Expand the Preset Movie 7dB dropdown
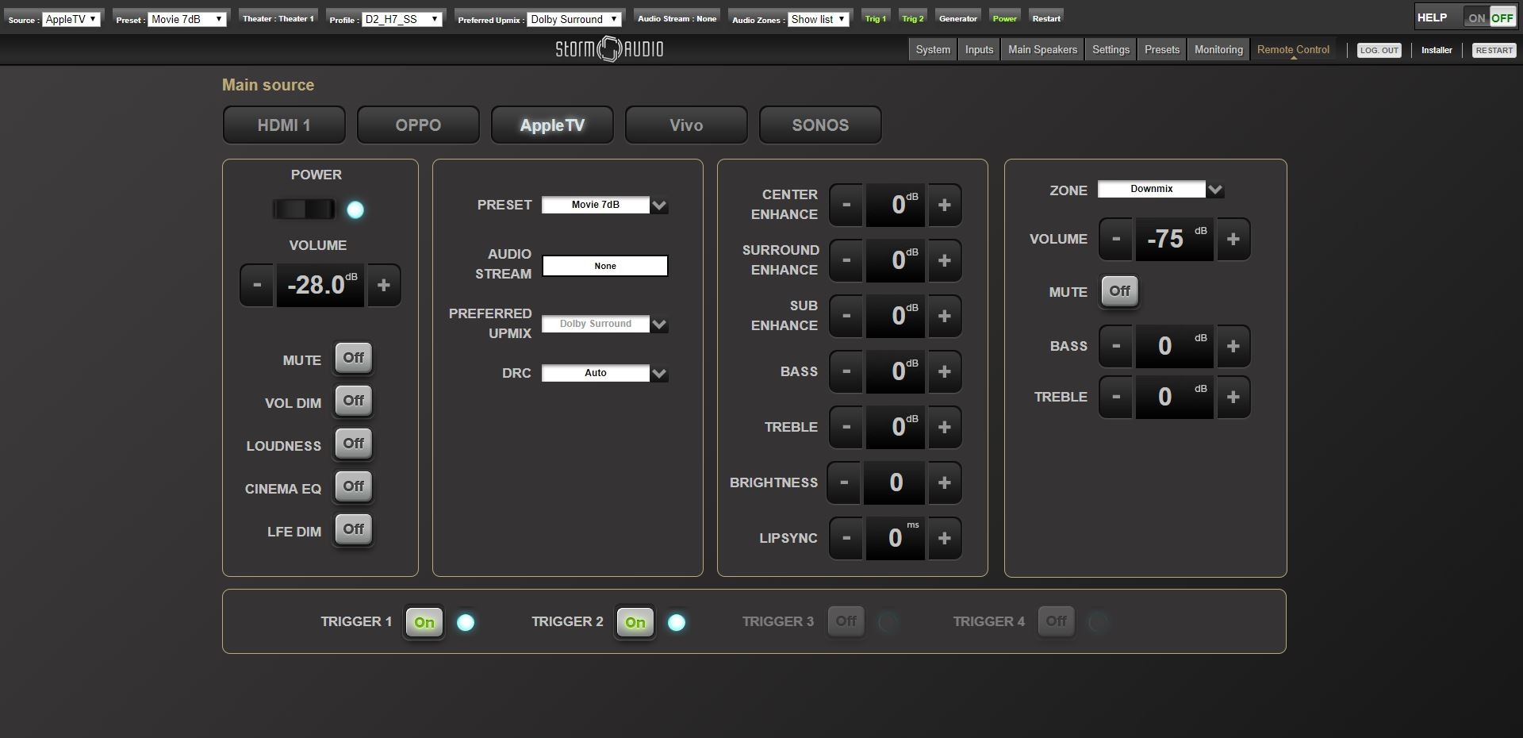1523x738 pixels. pos(604,205)
